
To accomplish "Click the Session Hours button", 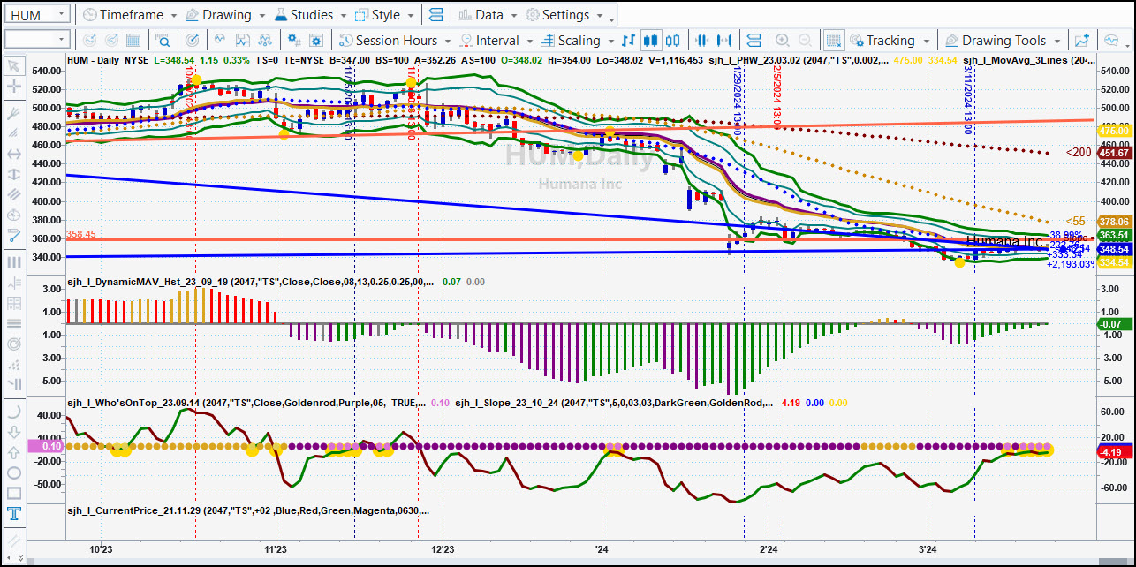I will point(388,41).
